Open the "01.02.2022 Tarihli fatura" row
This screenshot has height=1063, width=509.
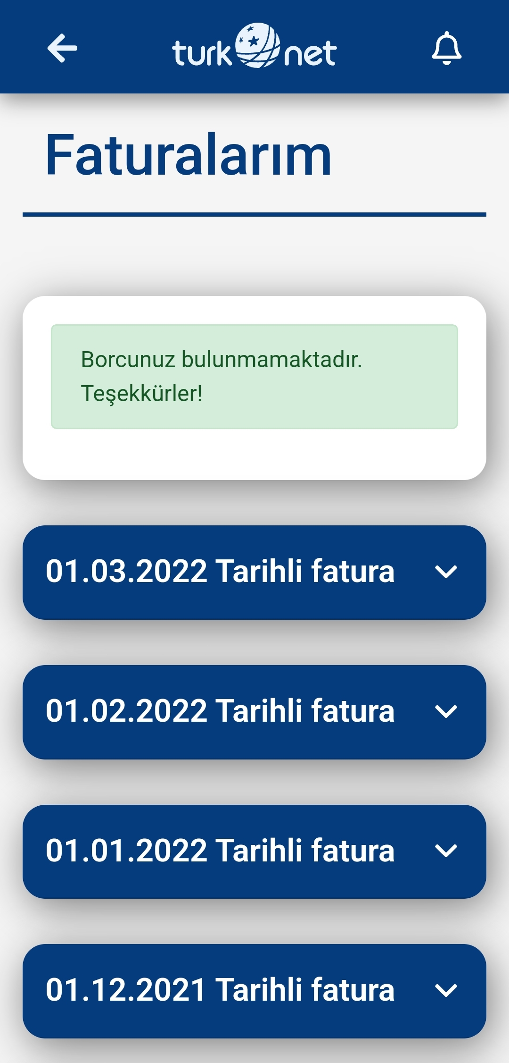click(x=254, y=712)
